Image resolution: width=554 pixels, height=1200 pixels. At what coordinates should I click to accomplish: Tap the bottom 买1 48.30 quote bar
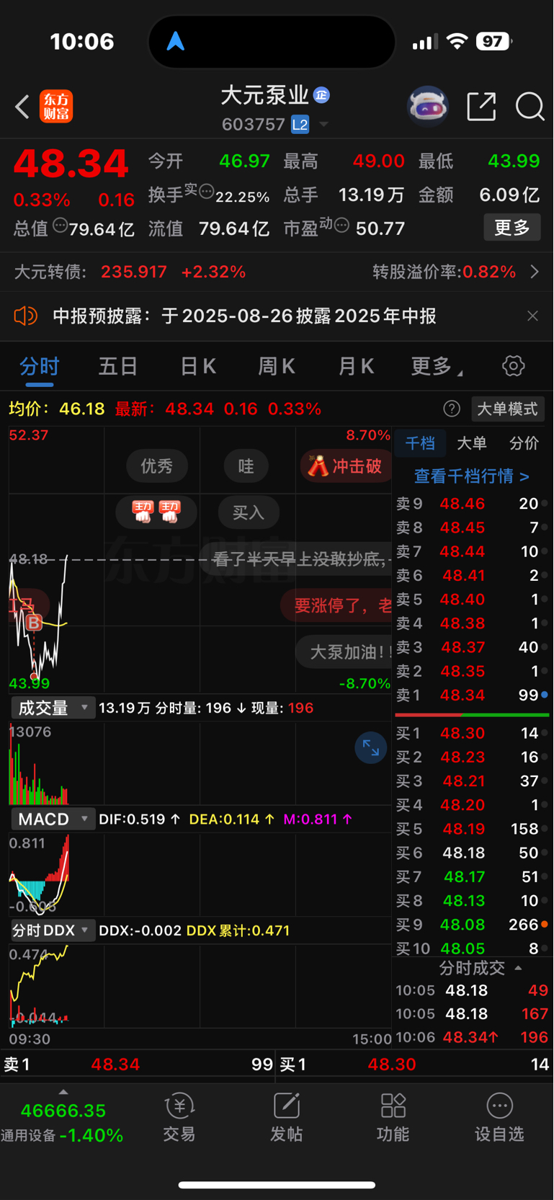click(415, 1065)
